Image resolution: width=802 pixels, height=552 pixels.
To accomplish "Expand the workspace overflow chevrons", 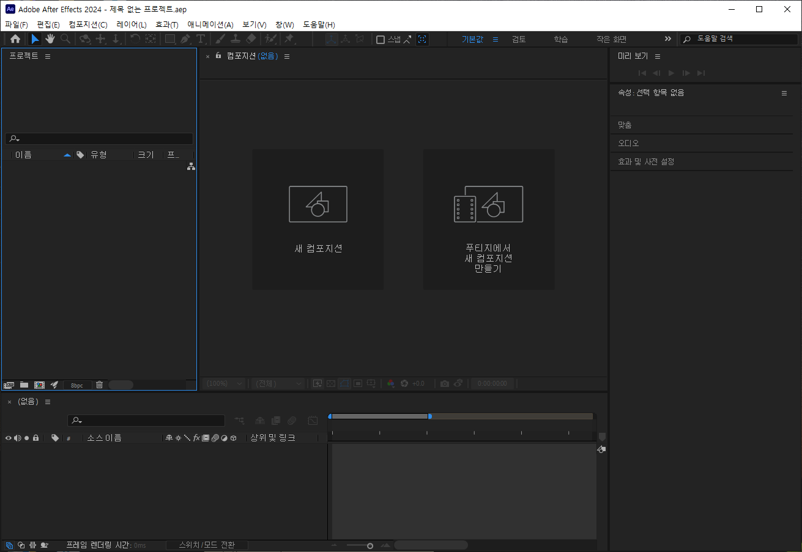I will click(668, 39).
